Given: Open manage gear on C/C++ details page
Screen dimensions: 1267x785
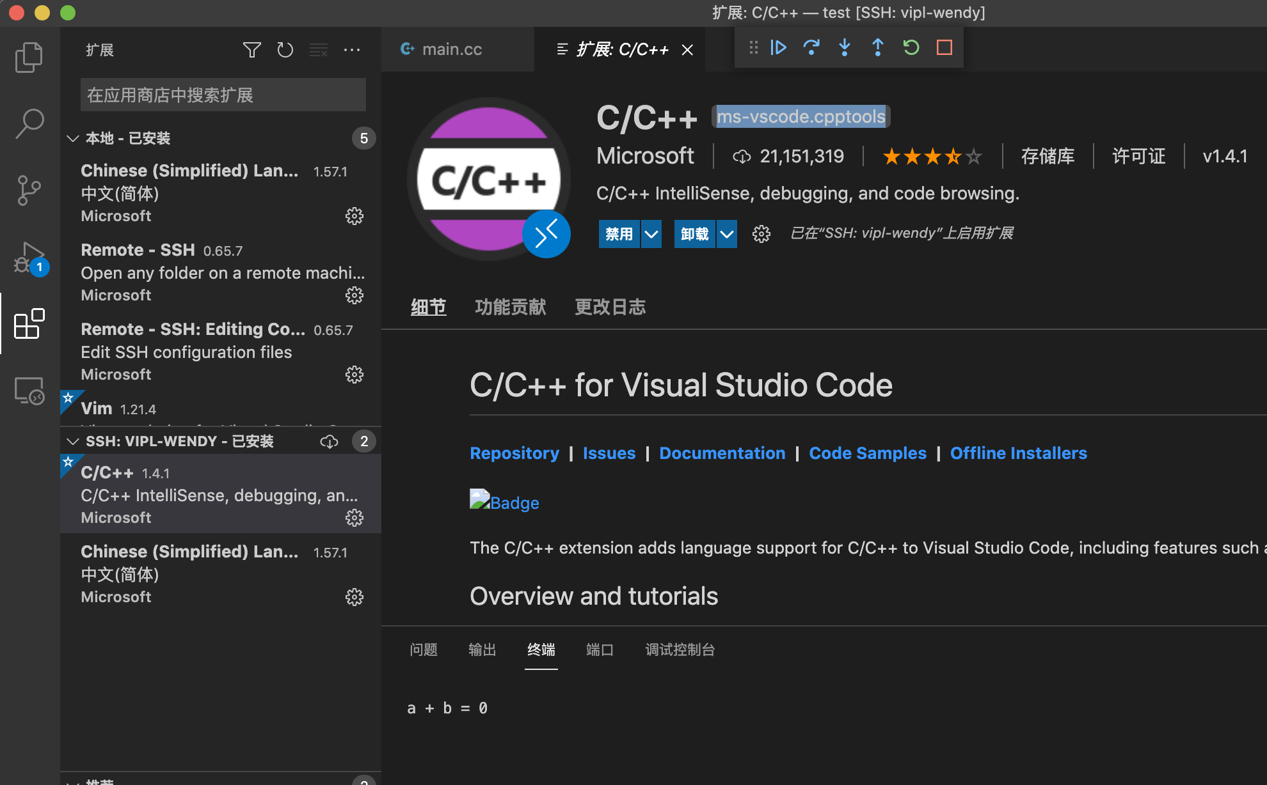Looking at the screenshot, I should point(761,234).
